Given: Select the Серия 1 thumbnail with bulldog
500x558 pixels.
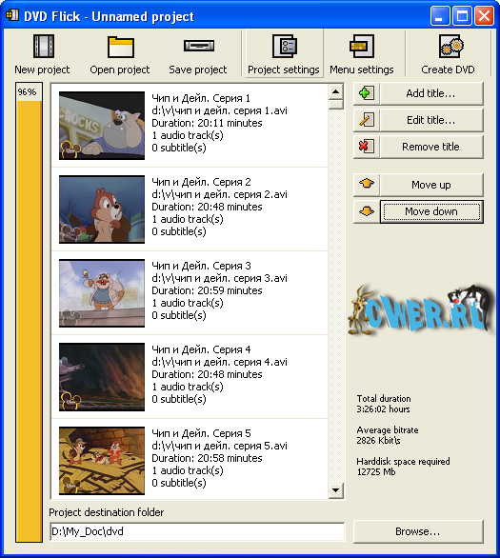Looking at the screenshot, I should click(x=102, y=126).
